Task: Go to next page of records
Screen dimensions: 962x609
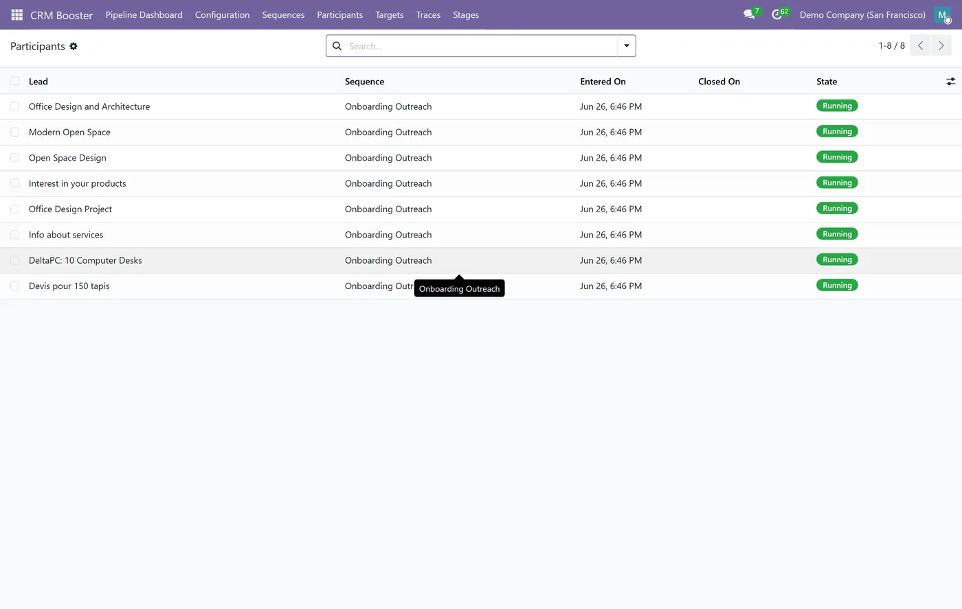Action: 941,46
